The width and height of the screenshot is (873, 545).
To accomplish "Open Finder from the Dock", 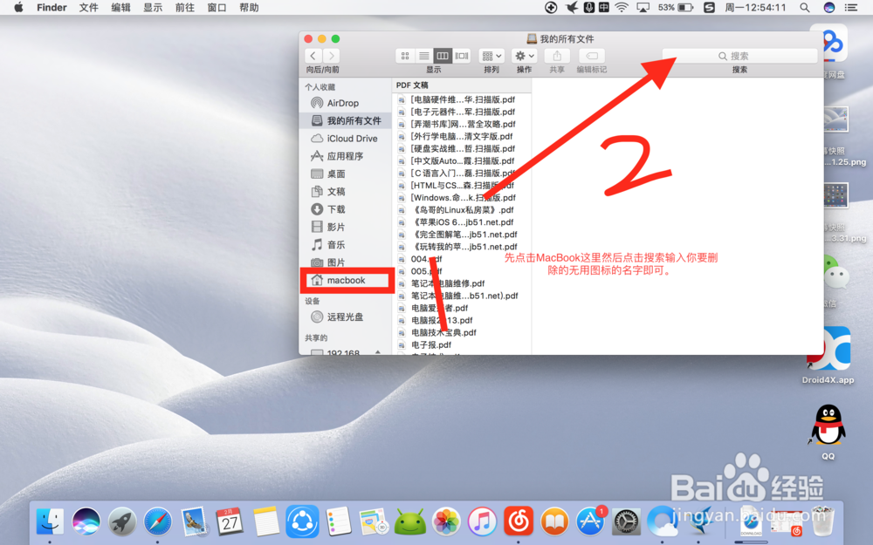I will pos(50,521).
